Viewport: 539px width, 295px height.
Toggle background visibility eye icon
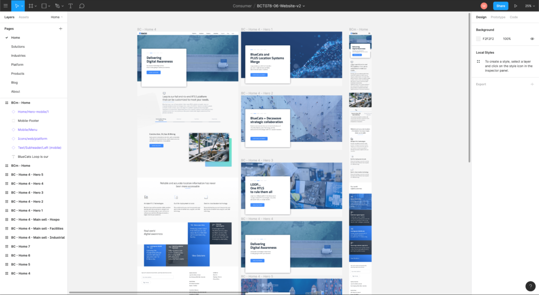[532, 39]
